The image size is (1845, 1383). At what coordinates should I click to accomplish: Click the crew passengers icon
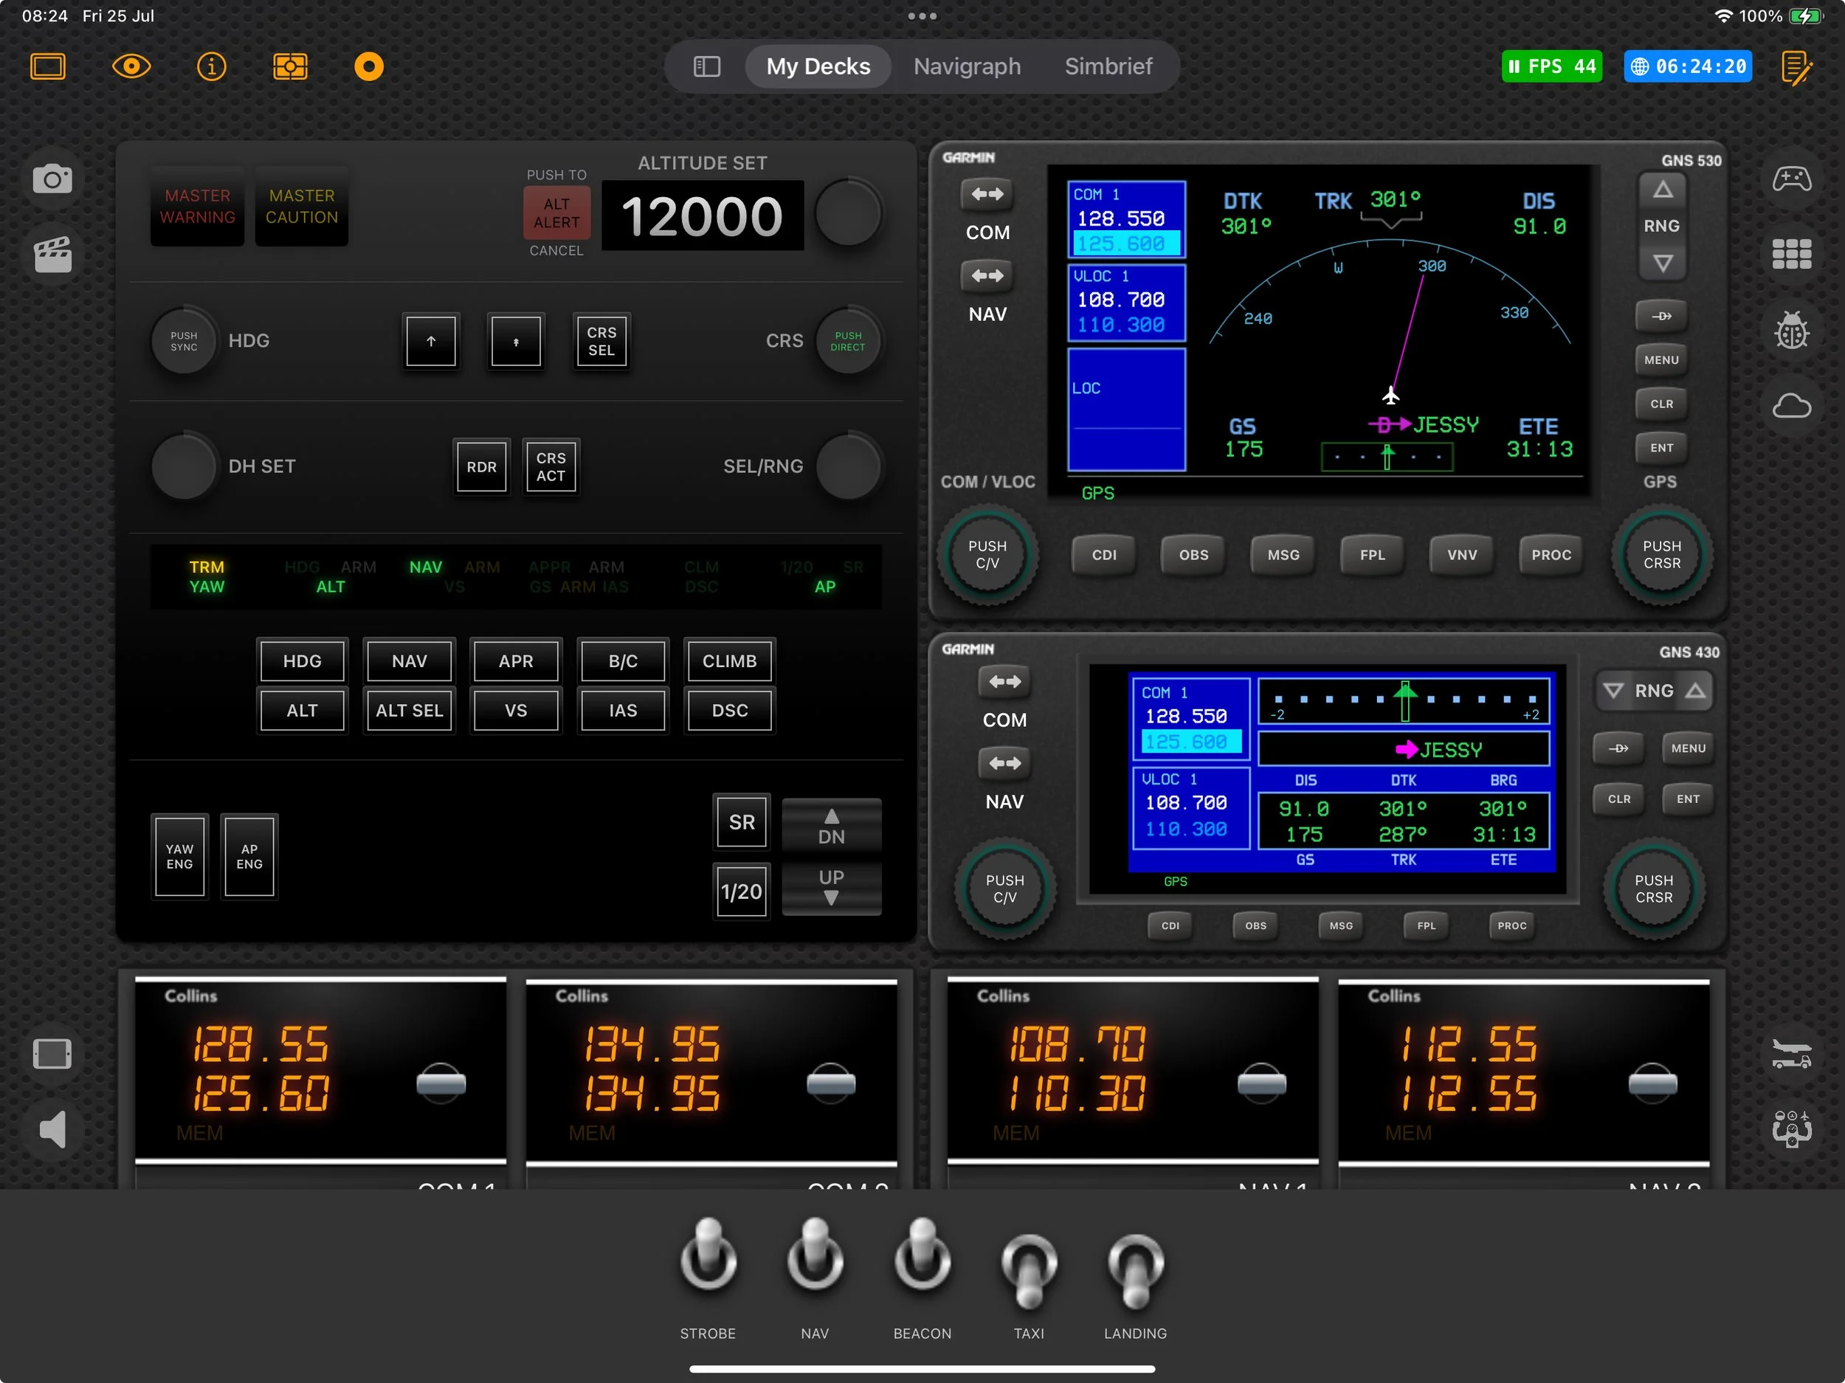click(x=1792, y=1129)
